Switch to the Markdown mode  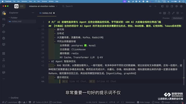click(178, 18)
